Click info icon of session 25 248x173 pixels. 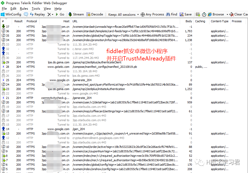click(x=3, y=80)
